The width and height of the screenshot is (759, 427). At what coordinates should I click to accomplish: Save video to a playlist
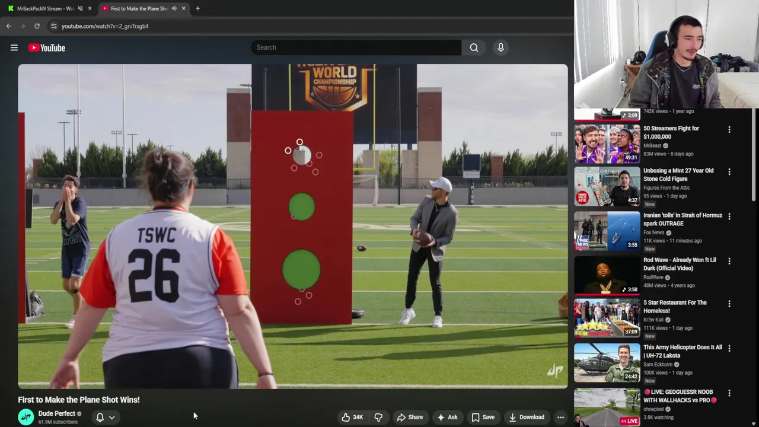483,417
